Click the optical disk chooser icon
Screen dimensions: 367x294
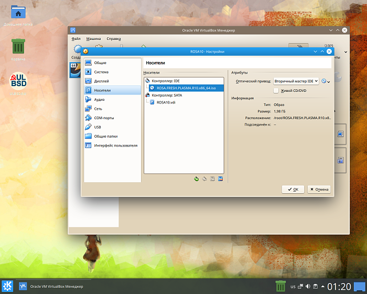pyautogui.click(x=326, y=81)
